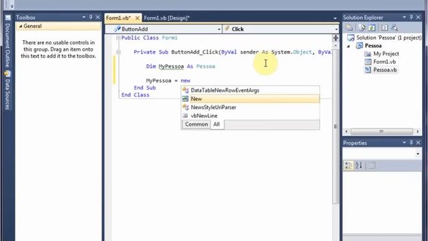Screen dimensions: 428x241
Task: Click Solution Explorer horizontal scrollbar thumb
Action: click(x=382, y=131)
